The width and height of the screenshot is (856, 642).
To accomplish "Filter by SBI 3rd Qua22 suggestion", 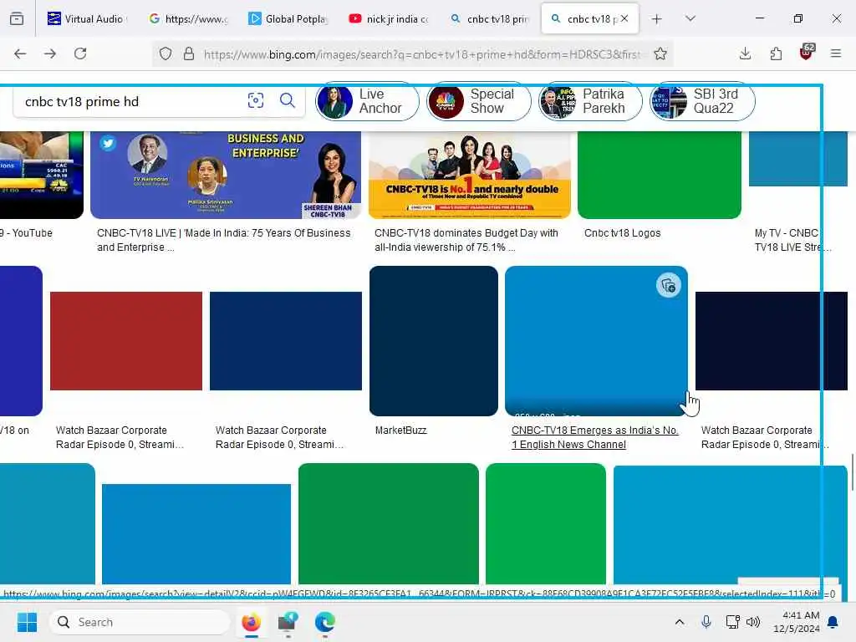I will [702, 101].
